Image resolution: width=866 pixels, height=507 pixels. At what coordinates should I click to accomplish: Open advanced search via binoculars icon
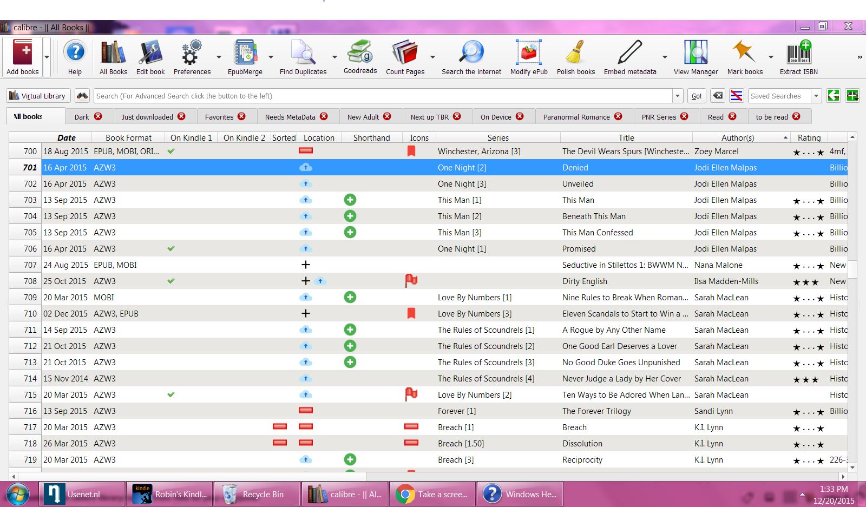tap(82, 96)
